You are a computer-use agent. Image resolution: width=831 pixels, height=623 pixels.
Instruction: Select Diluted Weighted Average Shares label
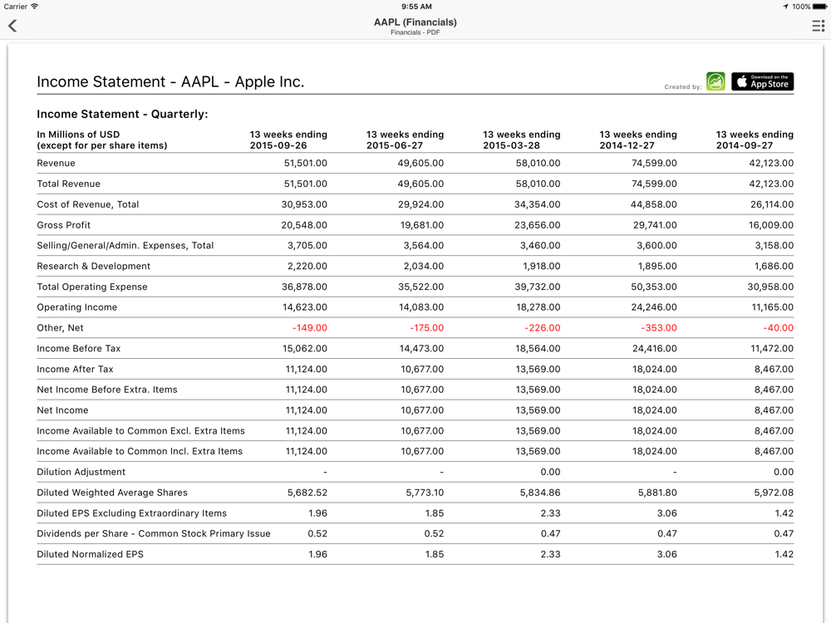[x=112, y=493]
